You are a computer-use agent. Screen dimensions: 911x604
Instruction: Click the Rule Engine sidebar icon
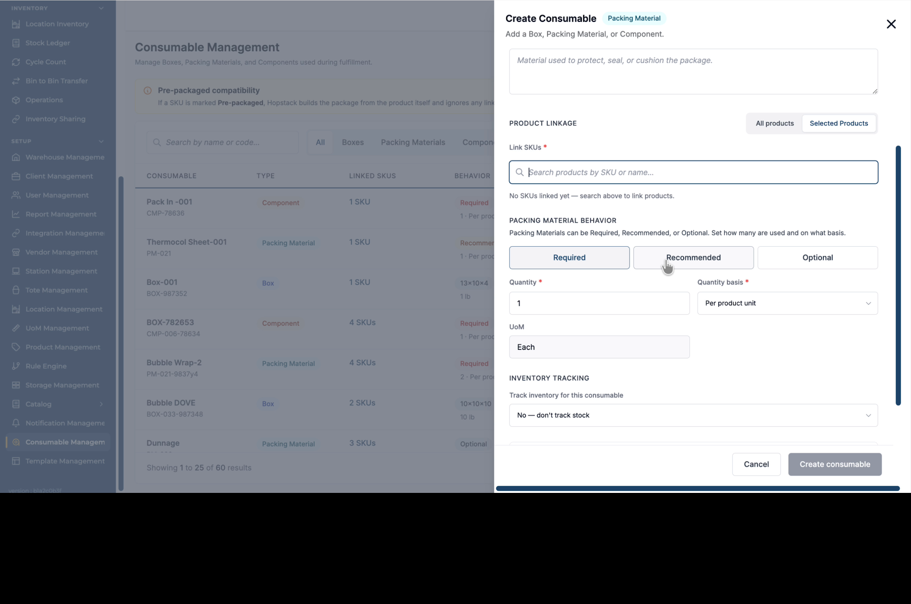[16, 366]
